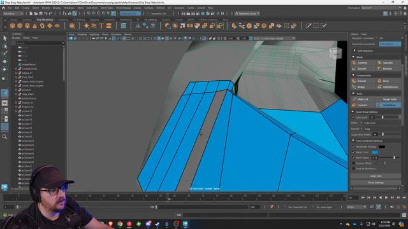Click the black Wireframe Overlay color swatch
This screenshot has width=408, height=229.
tap(382, 147)
